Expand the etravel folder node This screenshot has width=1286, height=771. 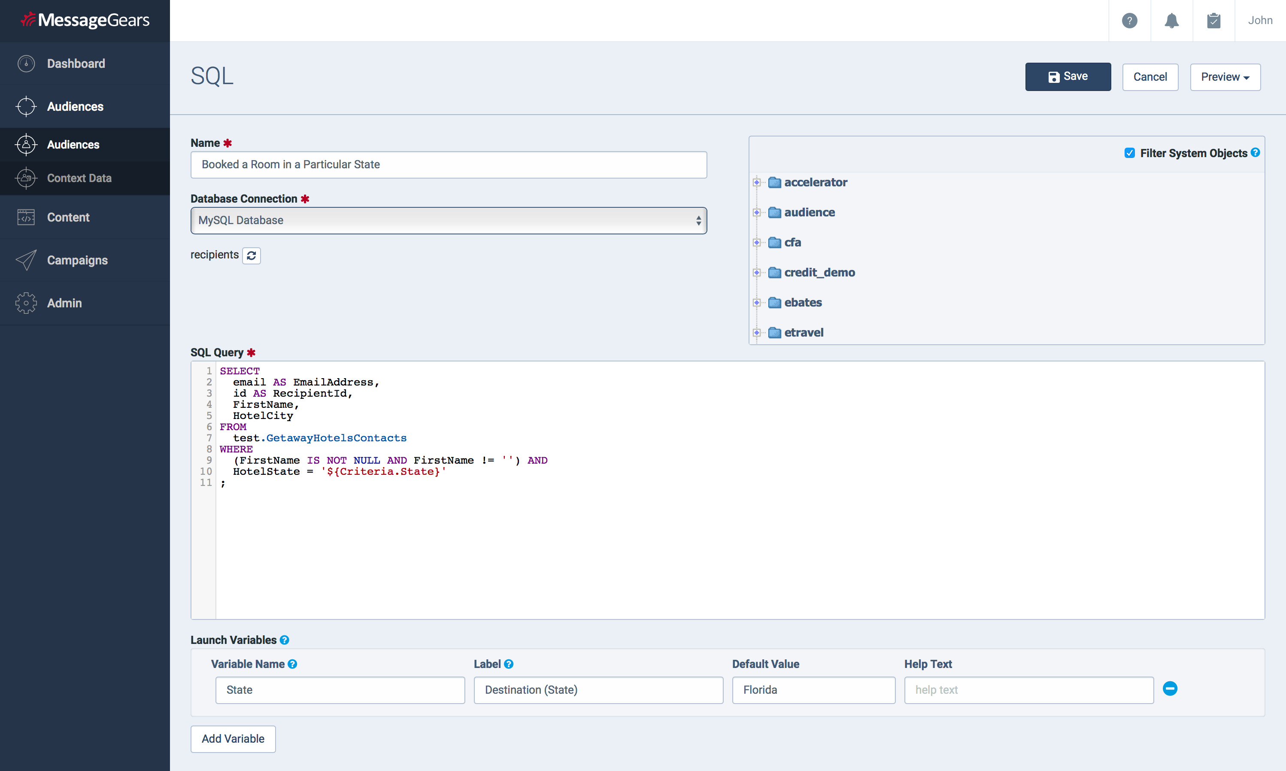[x=757, y=333]
